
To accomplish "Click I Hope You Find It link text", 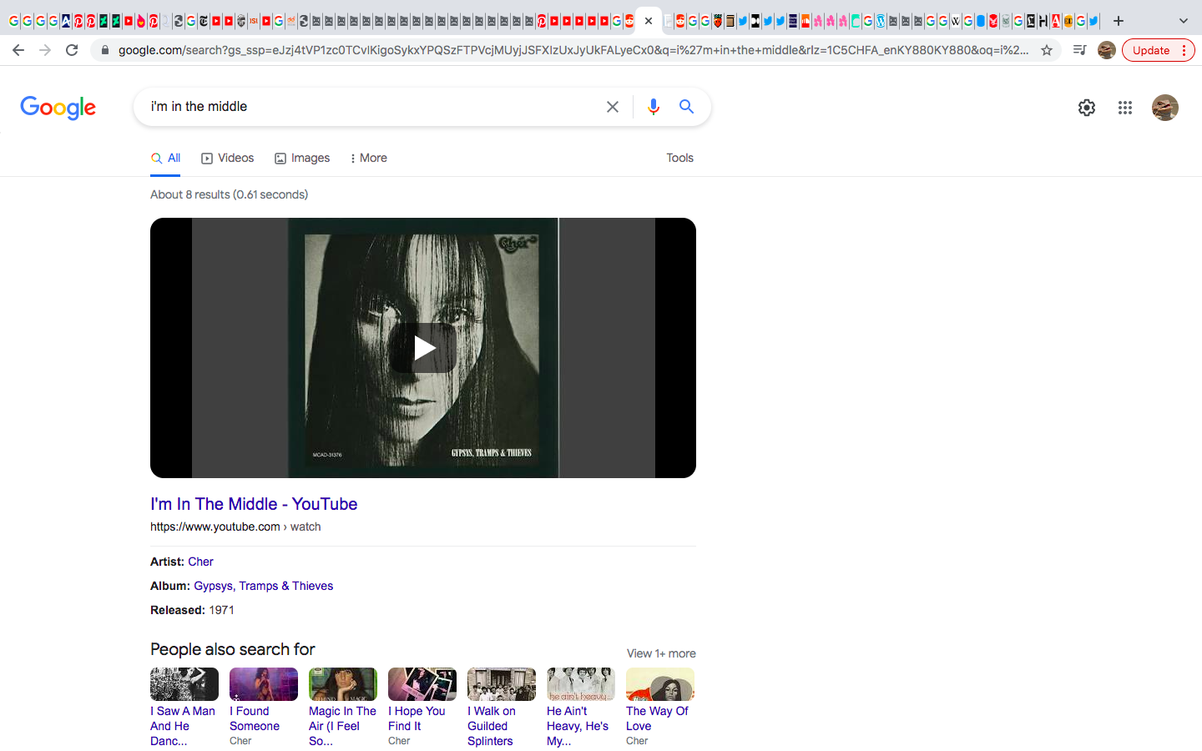I will coord(417,718).
